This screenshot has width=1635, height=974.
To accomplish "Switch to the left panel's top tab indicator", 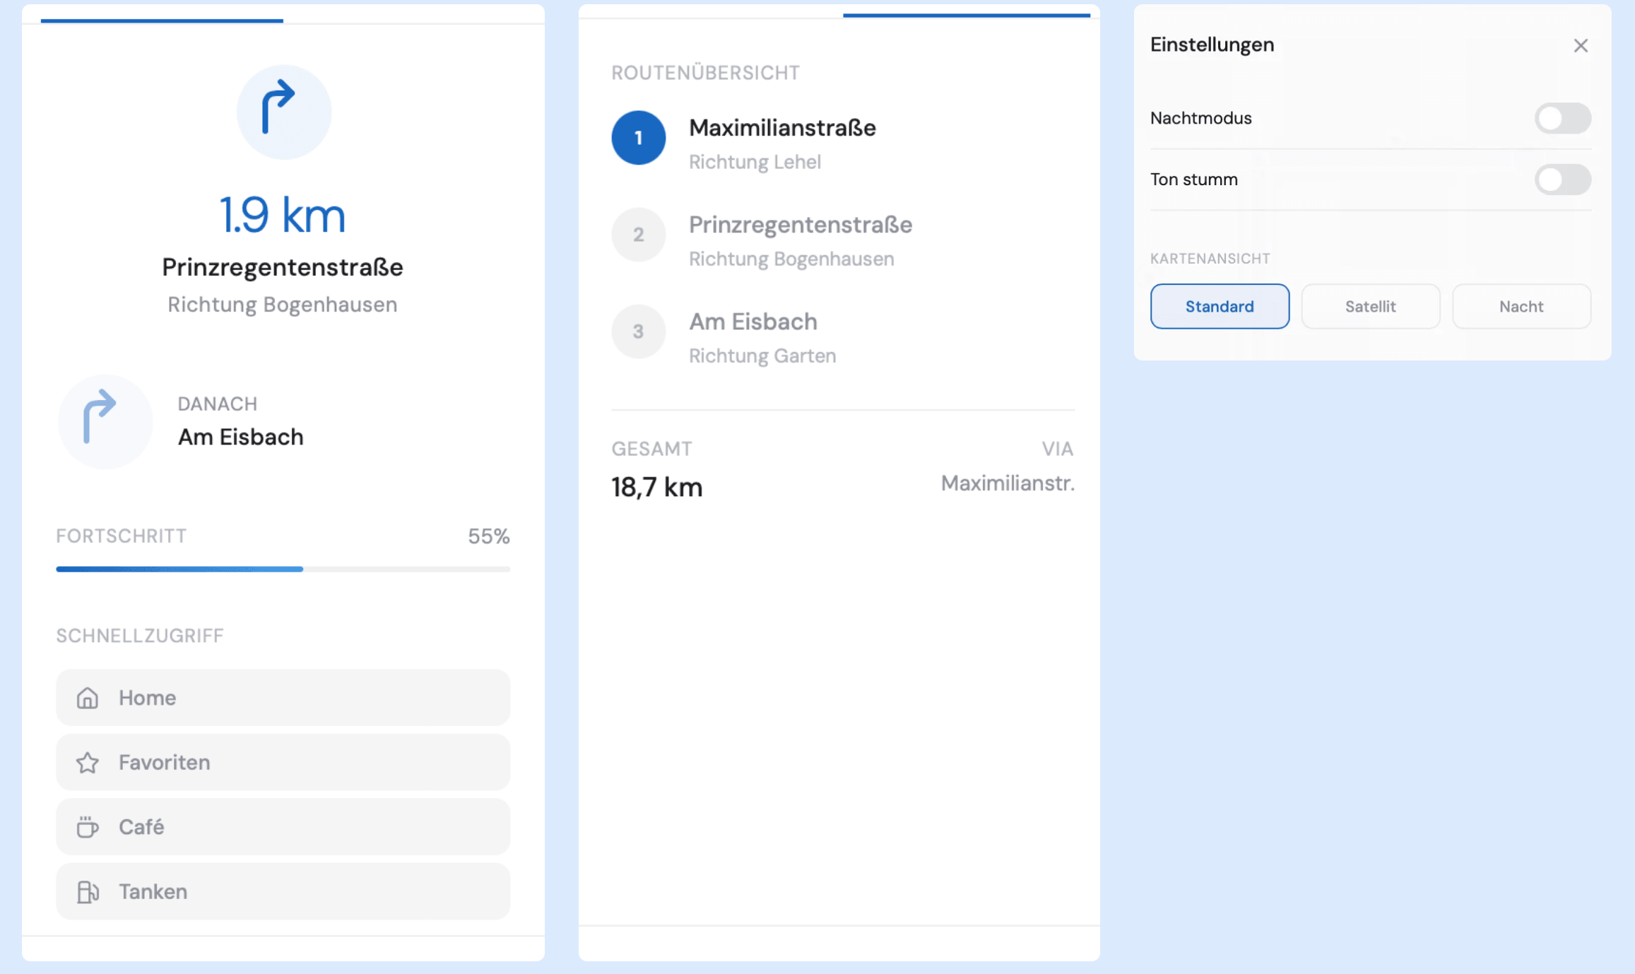I will [162, 20].
